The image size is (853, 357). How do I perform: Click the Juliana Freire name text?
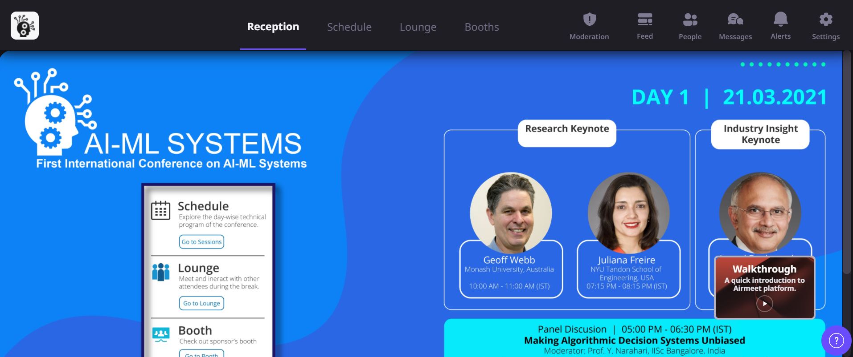click(626, 260)
